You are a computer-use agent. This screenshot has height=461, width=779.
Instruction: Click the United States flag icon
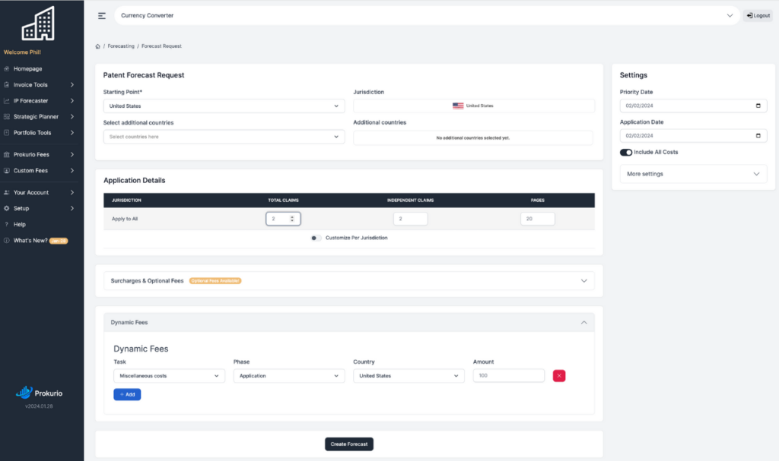[458, 106]
